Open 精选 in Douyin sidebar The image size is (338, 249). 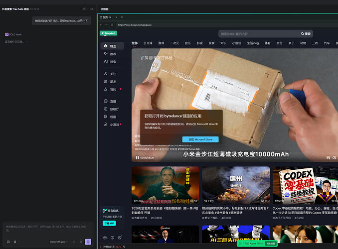click(112, 46)
